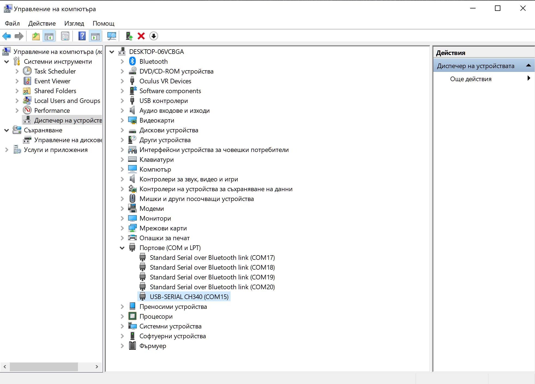Select Компютър category
535x384 pixels.
(x=155, y=169)
